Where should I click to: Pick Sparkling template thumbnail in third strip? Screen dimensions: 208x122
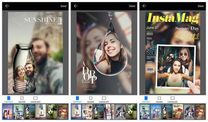tap(167, 112)
